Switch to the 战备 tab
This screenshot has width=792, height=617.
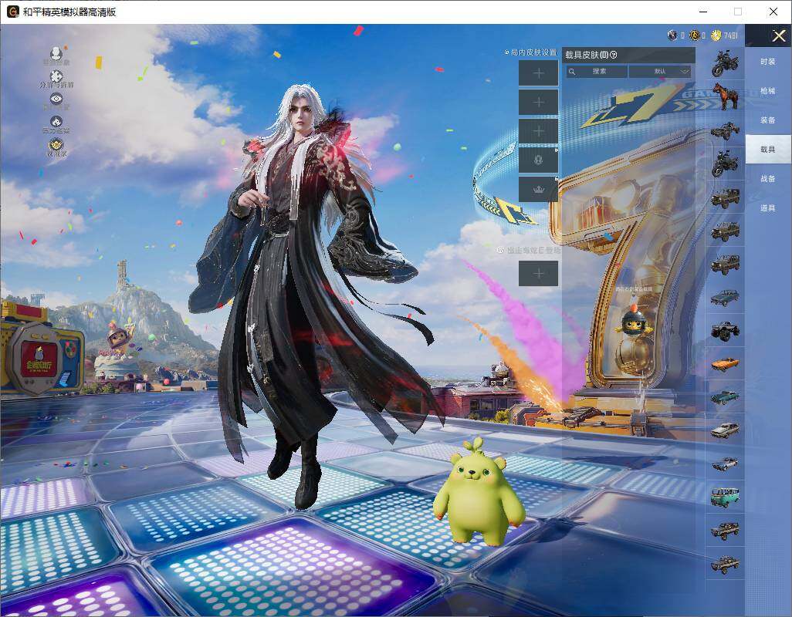768,179
